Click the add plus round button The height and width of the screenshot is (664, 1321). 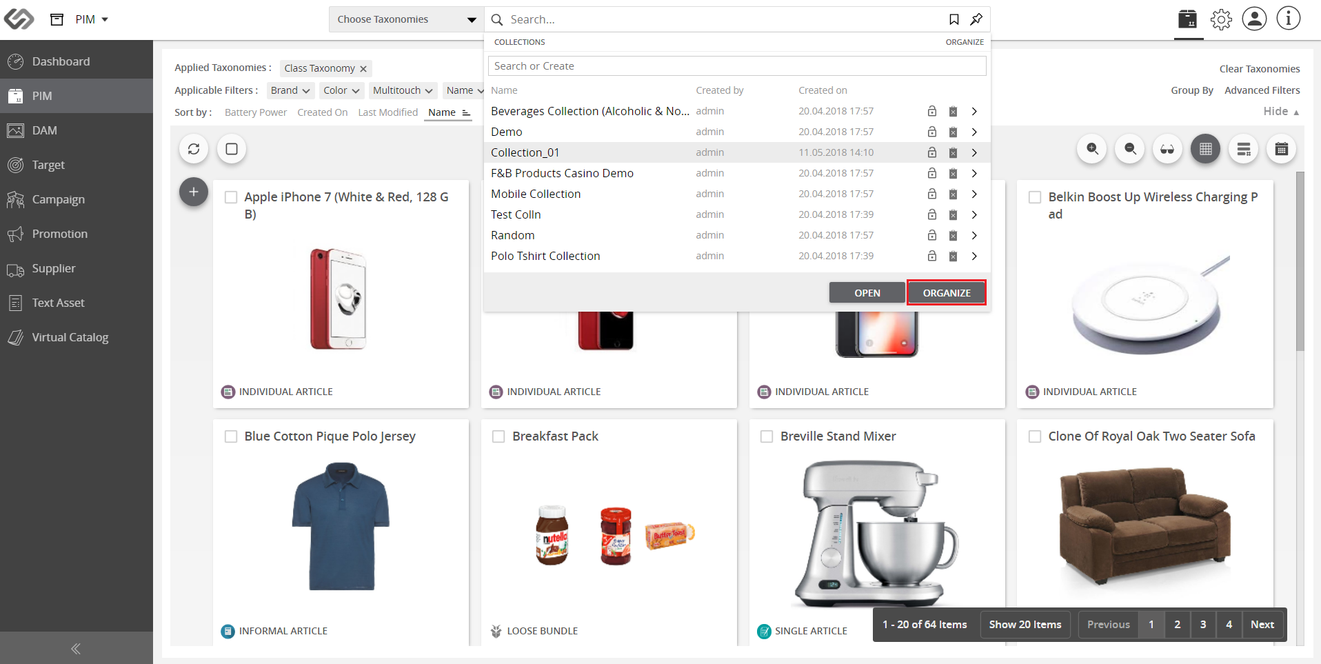[194, 192]
